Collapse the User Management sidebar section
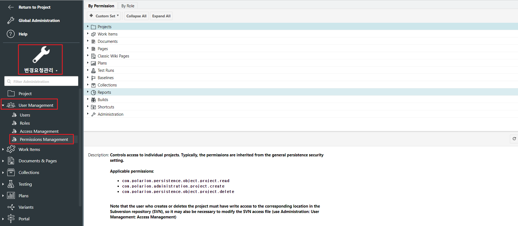Image resolution: width=518 pixels, height=226 pixels. (3, 105)
